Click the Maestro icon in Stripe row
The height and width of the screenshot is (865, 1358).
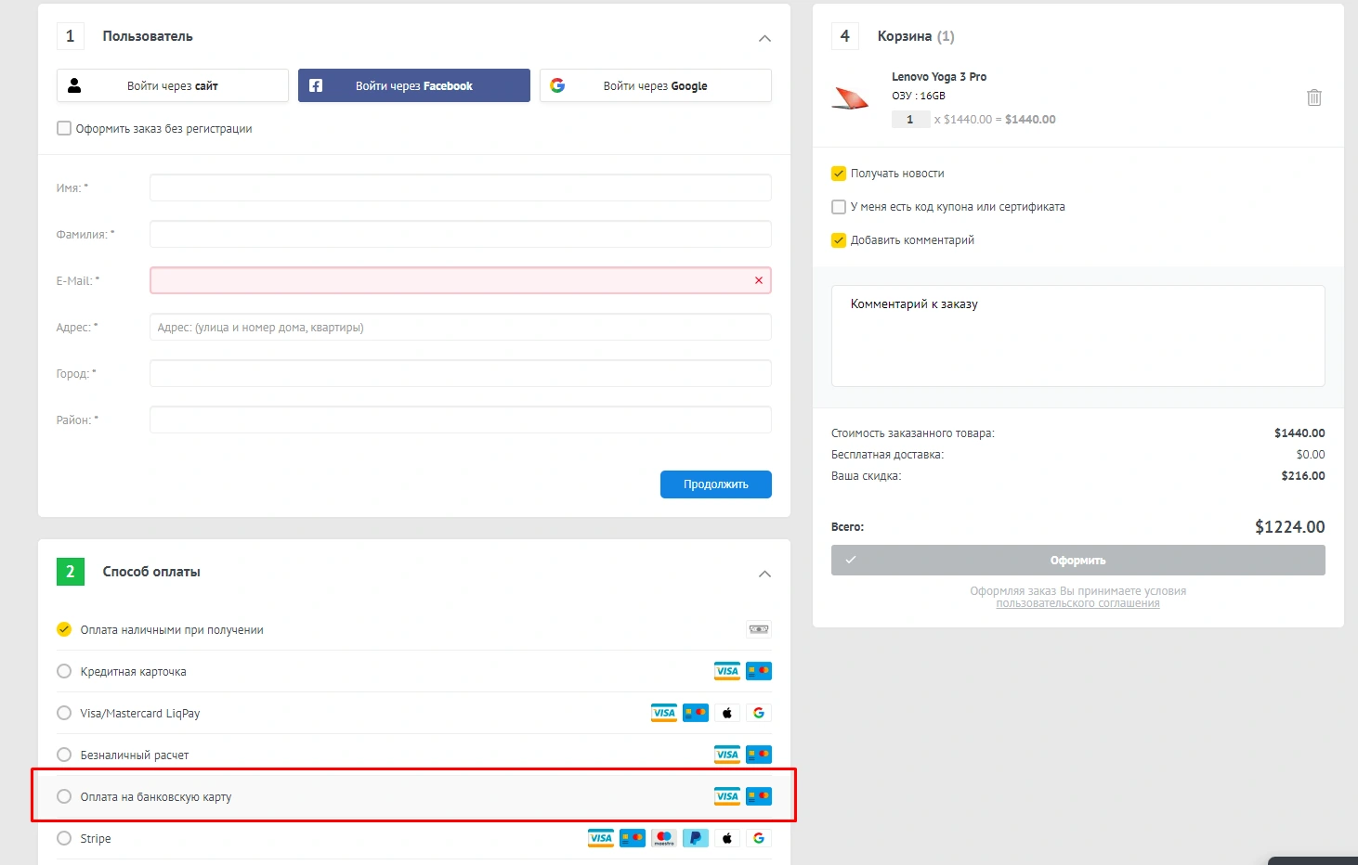coord(663,838)
